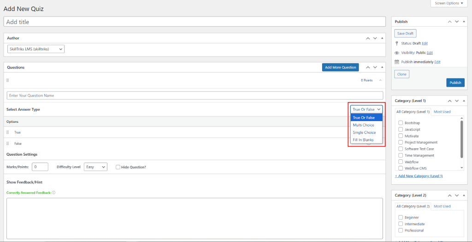The image size is (472, 242).
Task: Move the Questions panel up with its arrow
Action: point(367,67)
